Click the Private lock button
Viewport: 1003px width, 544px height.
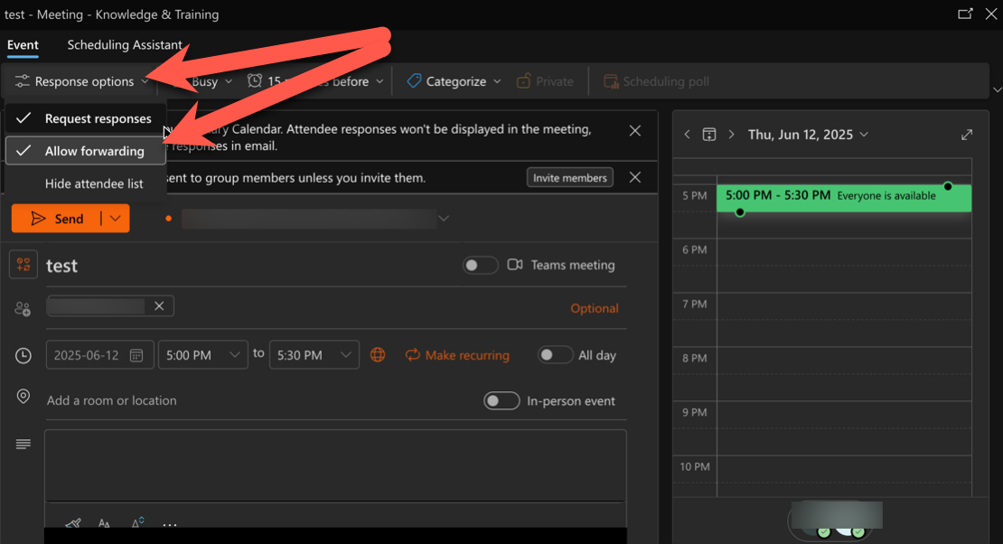(x=545, y=81)
